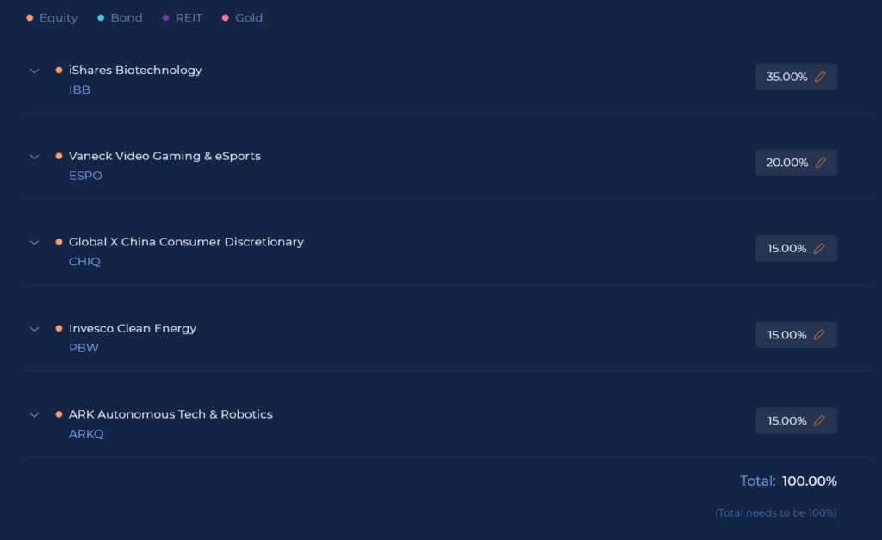Screen dimensions: 882x540
Task: Click the pencil edit icon for ARK Autonomous Tech
Action: (819, 421)
